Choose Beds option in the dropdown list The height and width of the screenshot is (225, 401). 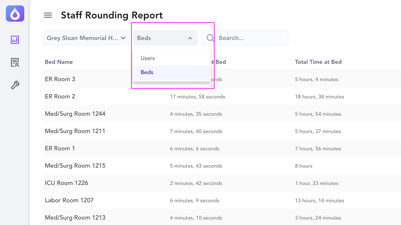[x=147, y=72]
